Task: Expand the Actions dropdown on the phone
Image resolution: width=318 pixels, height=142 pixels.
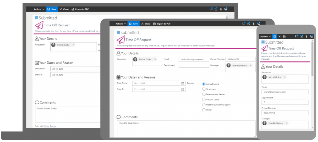Action: (265, 37)
